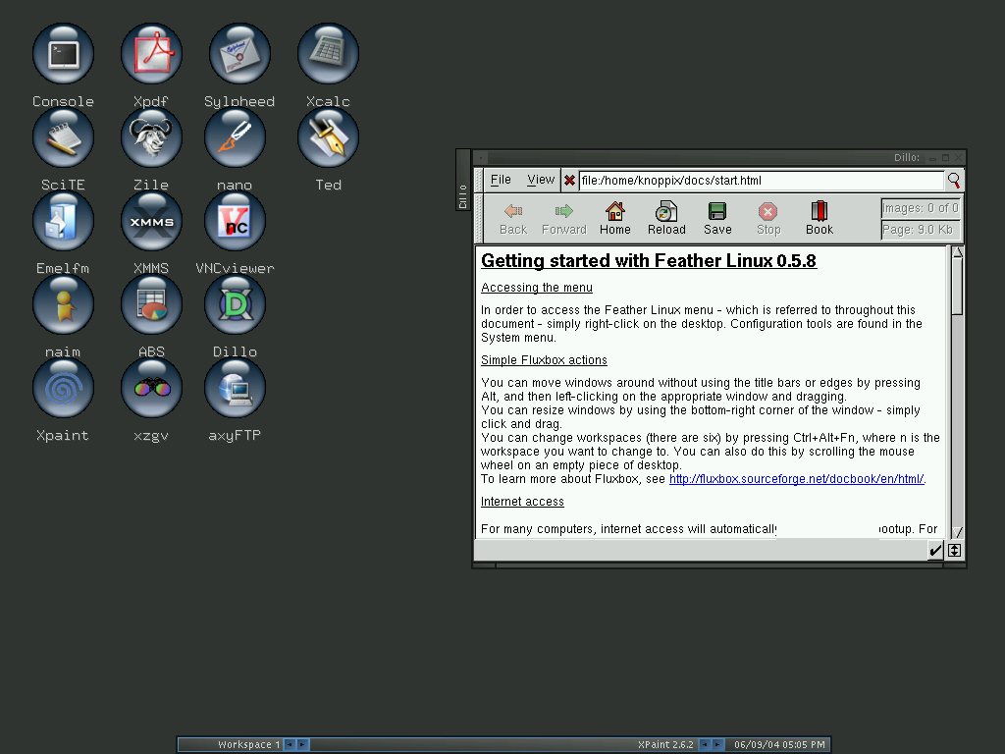
Task: Toggle the checkmark bug meter in Dillo's status bar
Action: click(934, 550)
